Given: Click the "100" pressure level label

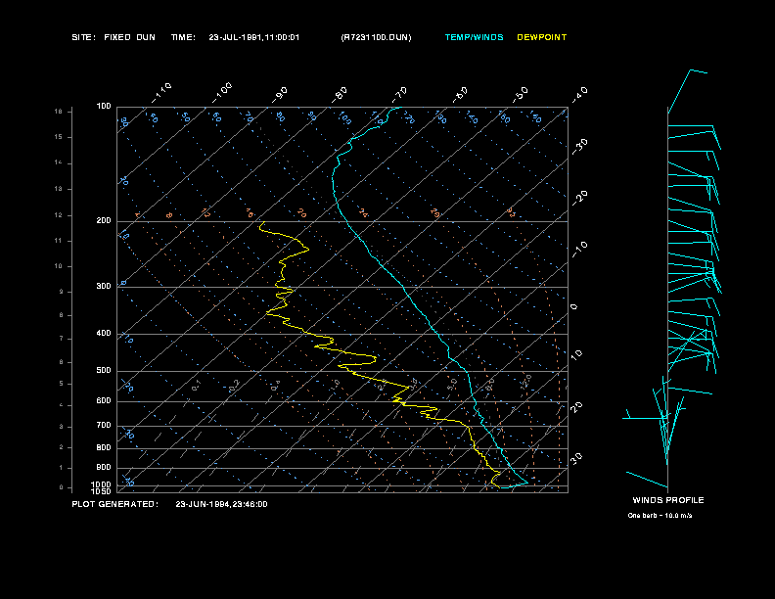Looking at the screenshot, I should 104,107.
